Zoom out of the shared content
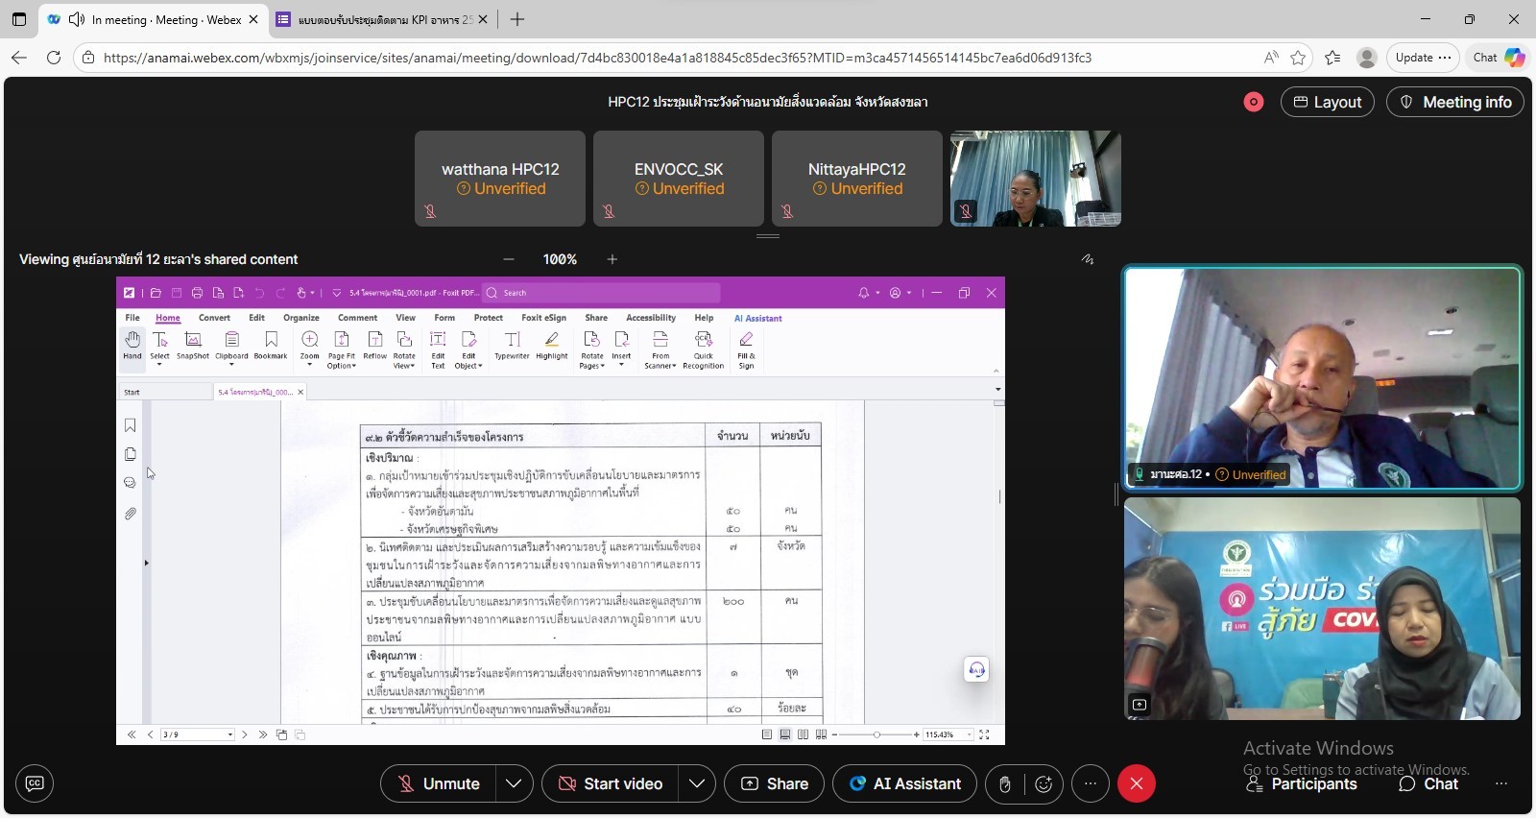 pyautogui.click(x=509, y=259)
